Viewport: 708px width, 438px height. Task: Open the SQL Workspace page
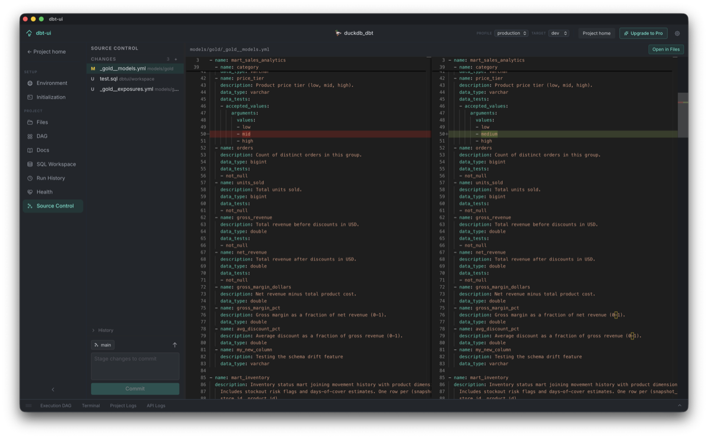53,164
